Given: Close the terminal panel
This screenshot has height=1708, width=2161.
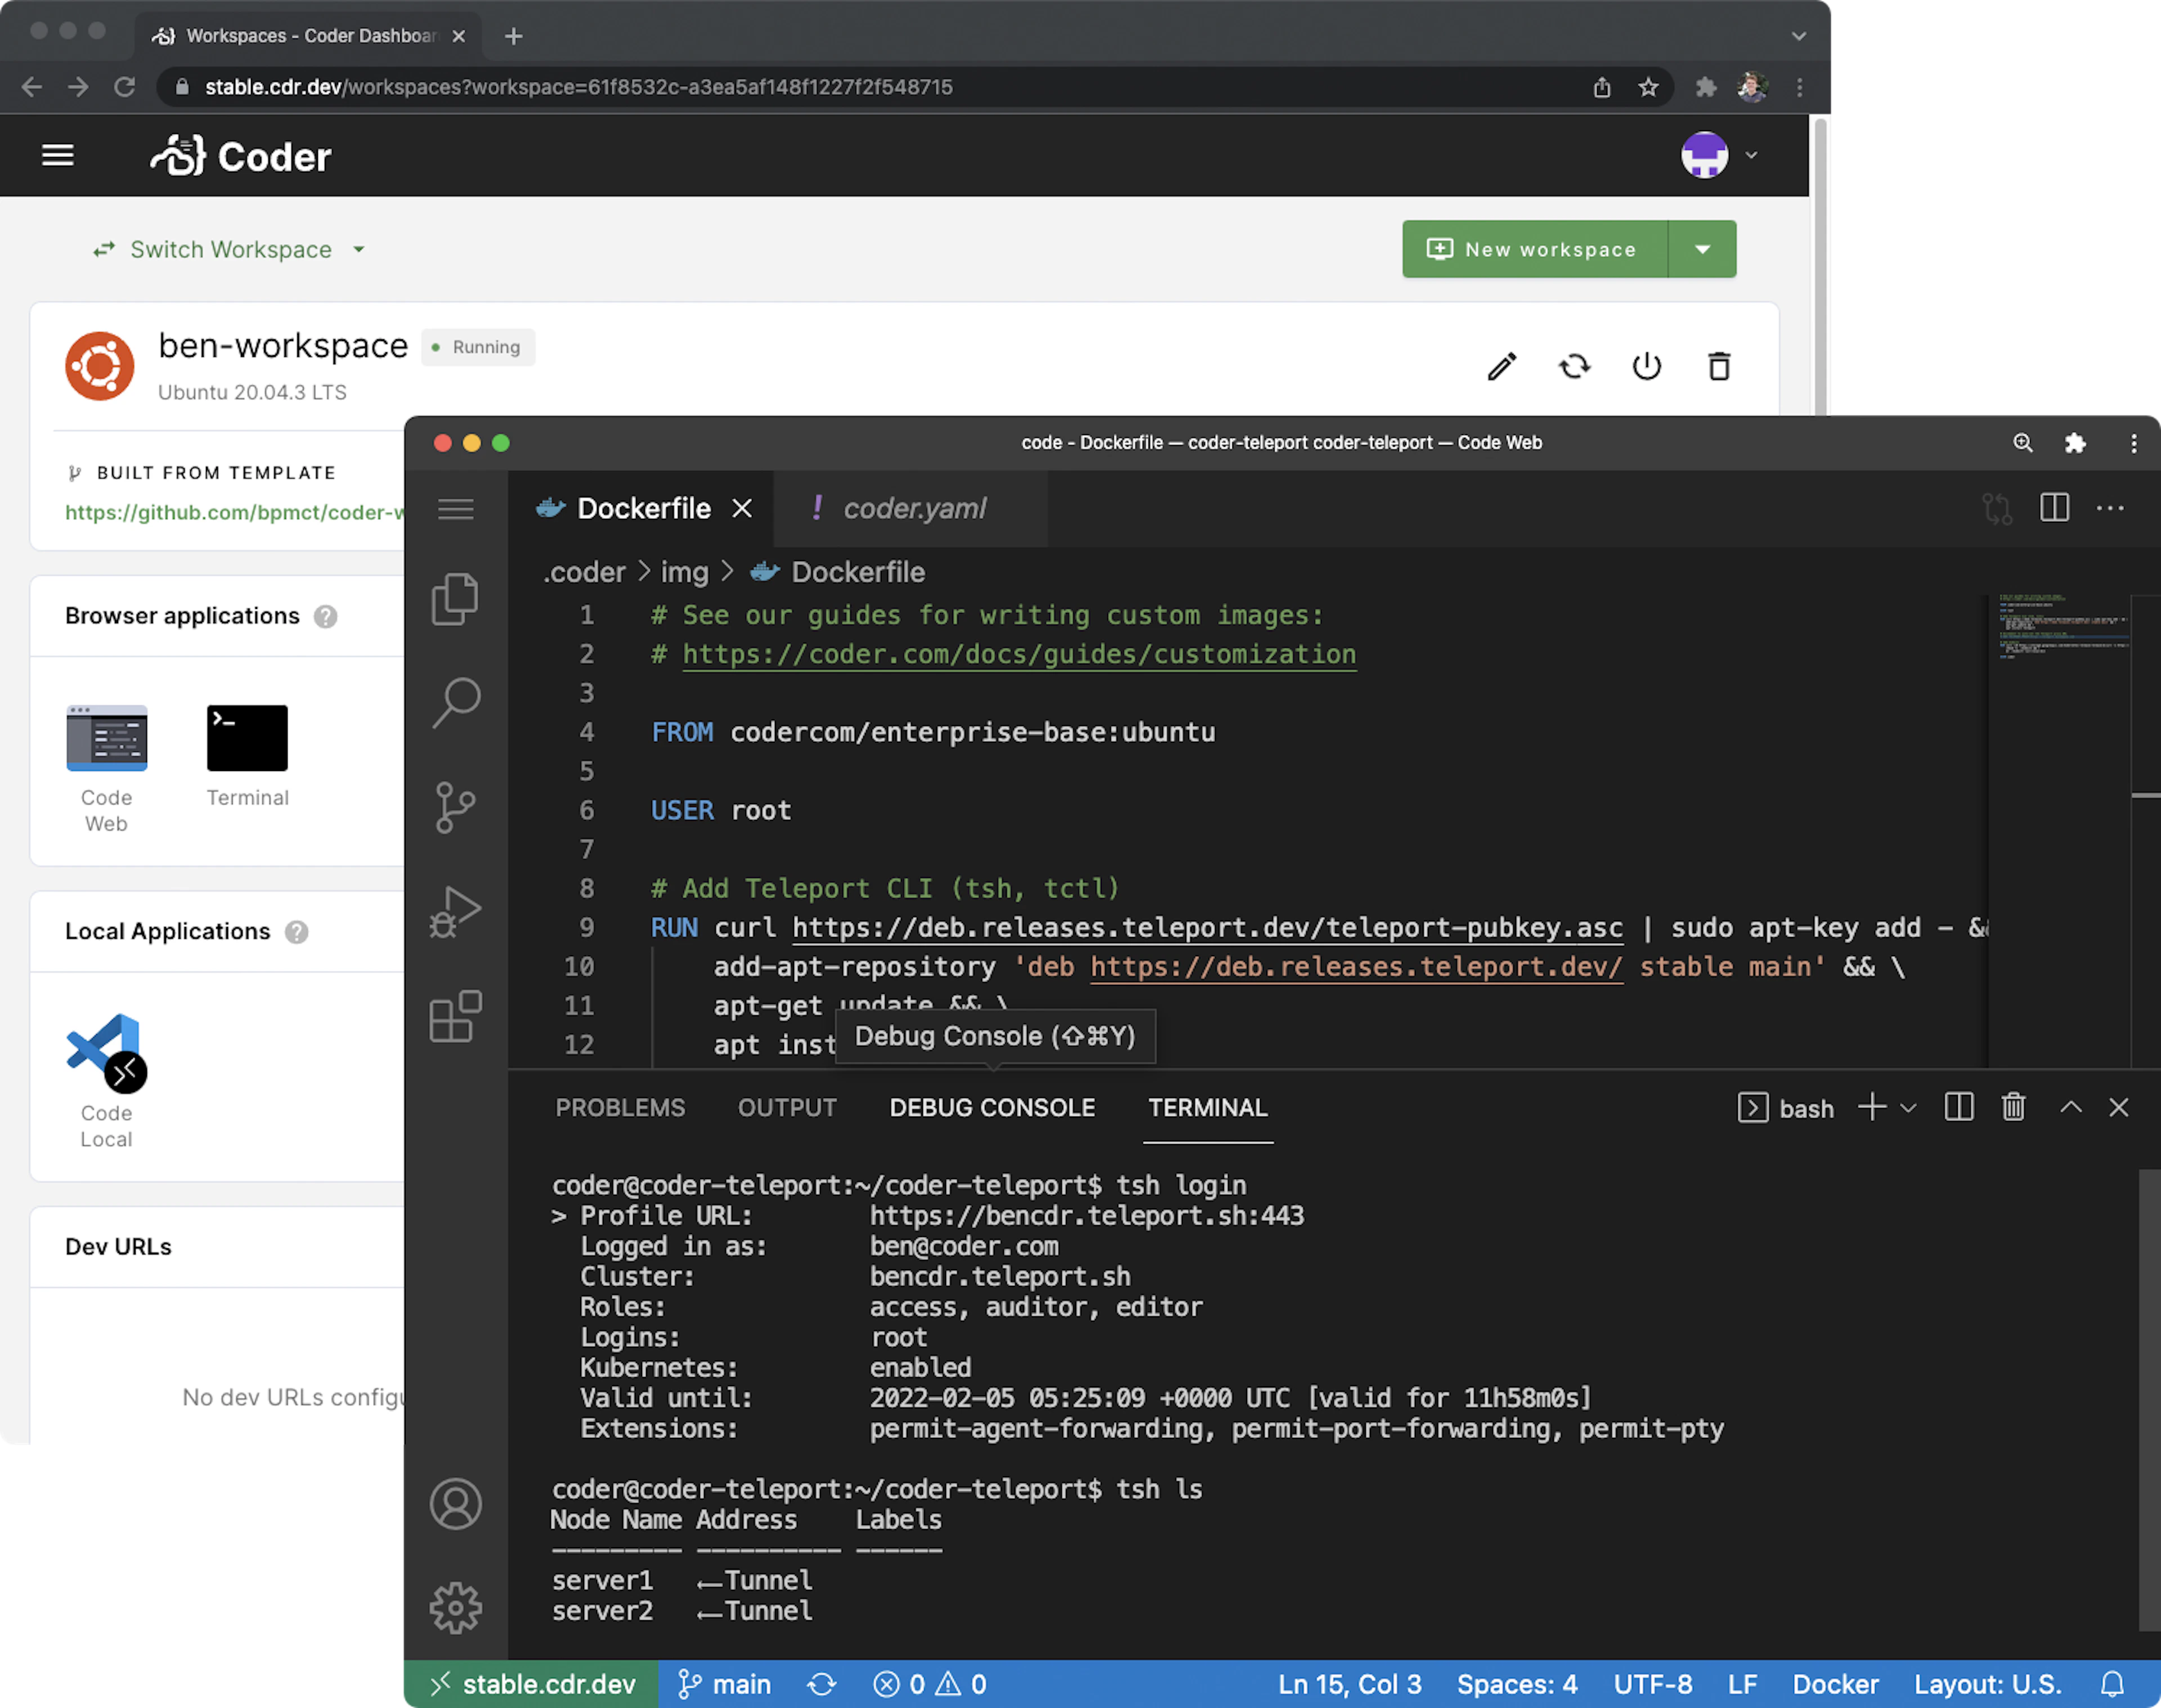Looking at the screenshot, I should tap(2119, 1107).
